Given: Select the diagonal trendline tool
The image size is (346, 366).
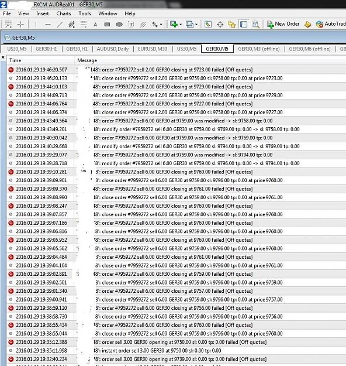Looking at the screenshot, I should [60, 24].
